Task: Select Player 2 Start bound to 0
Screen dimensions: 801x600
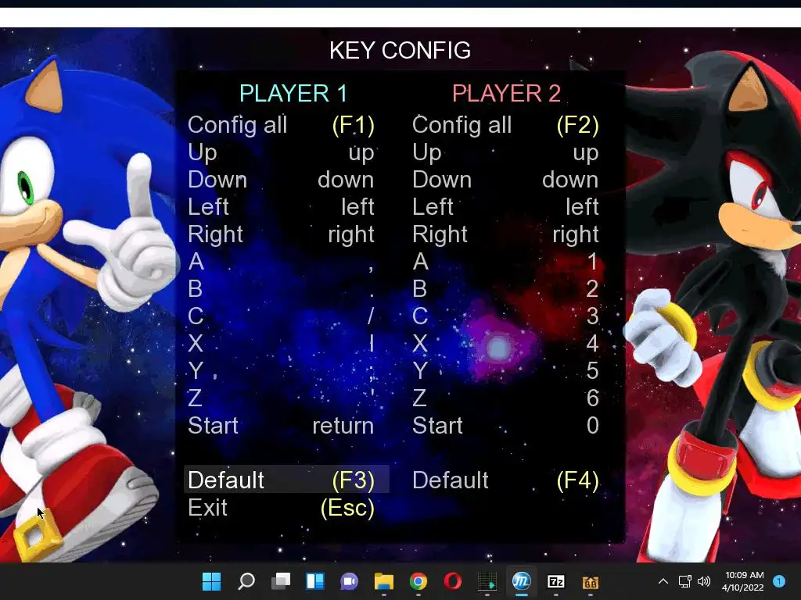Action: click(505, 426)
